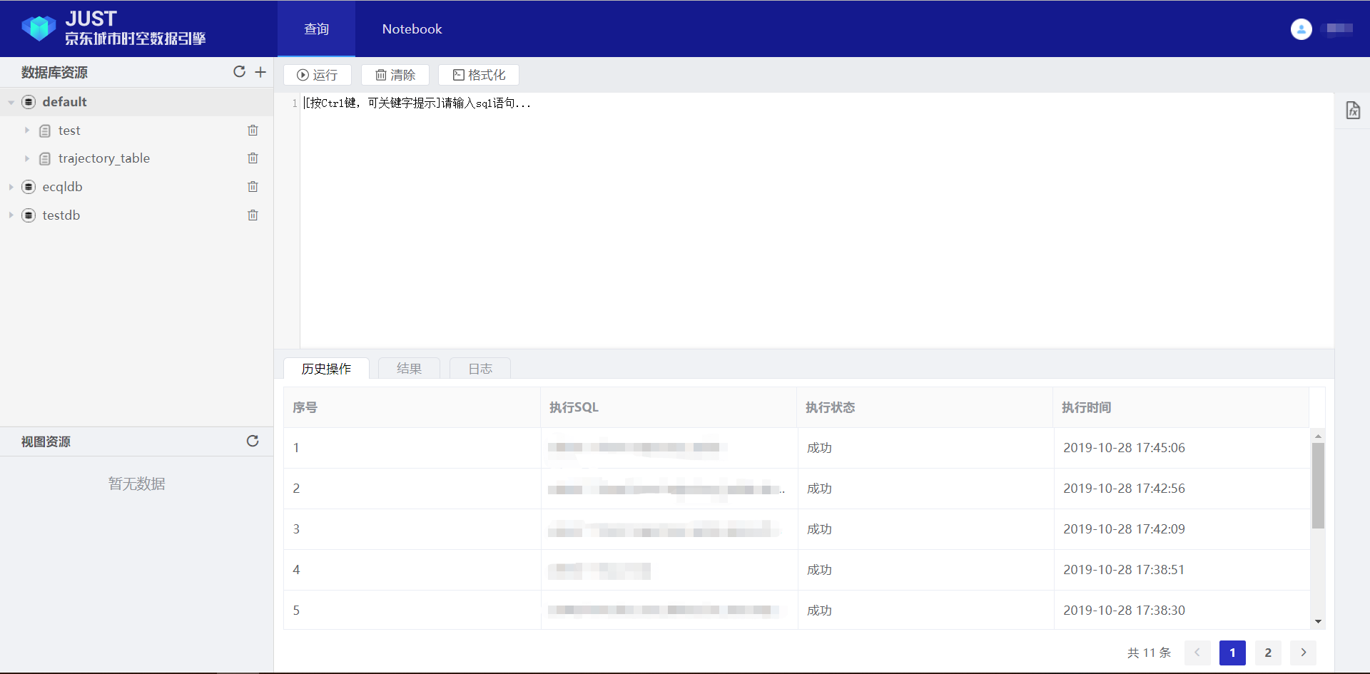
Task: Expand the testdb database node
Action: click(x=11, y=215)
